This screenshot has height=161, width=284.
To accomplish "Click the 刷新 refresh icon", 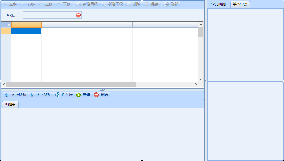I will point(166,4).
